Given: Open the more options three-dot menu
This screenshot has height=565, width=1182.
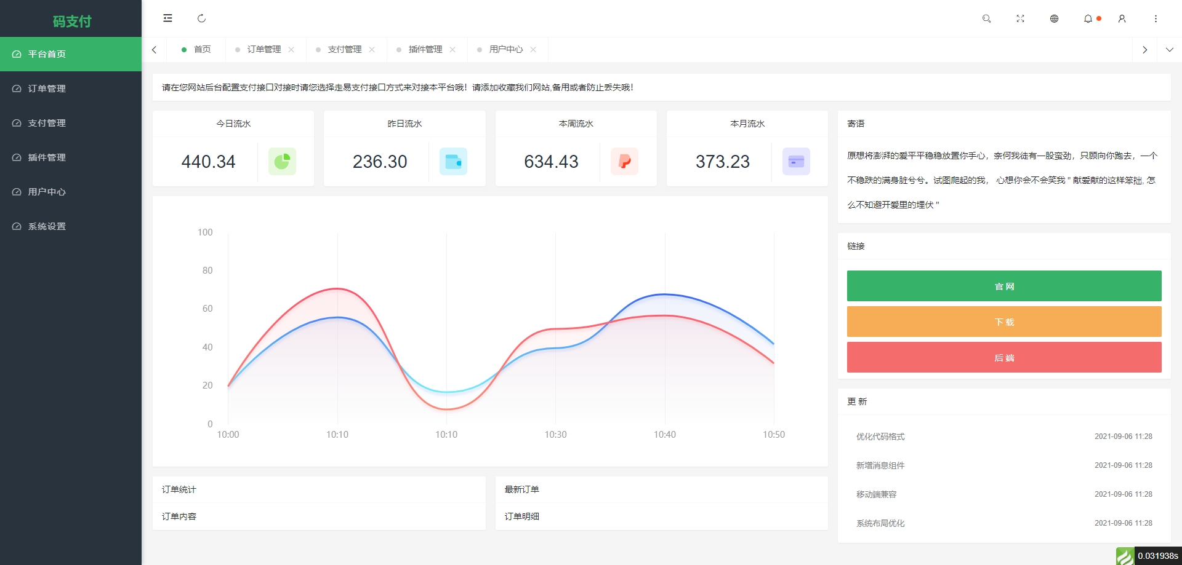Looking at the screenshot, I should click(1156, 18).
